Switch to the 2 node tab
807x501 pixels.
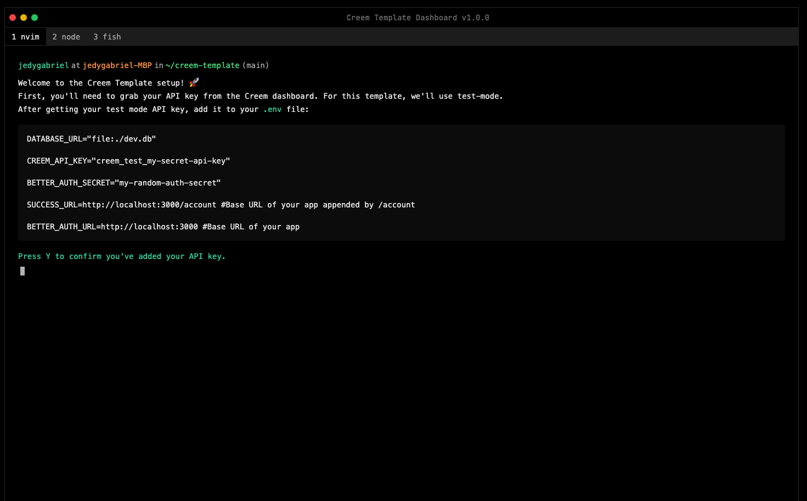(66, 37)
